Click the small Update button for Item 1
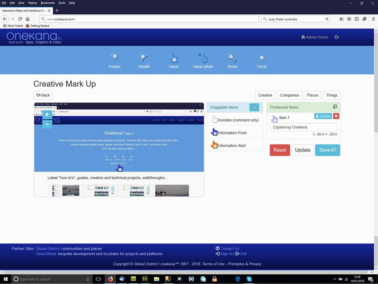Viewport: 378px width, 284px height. click(323, 116)
